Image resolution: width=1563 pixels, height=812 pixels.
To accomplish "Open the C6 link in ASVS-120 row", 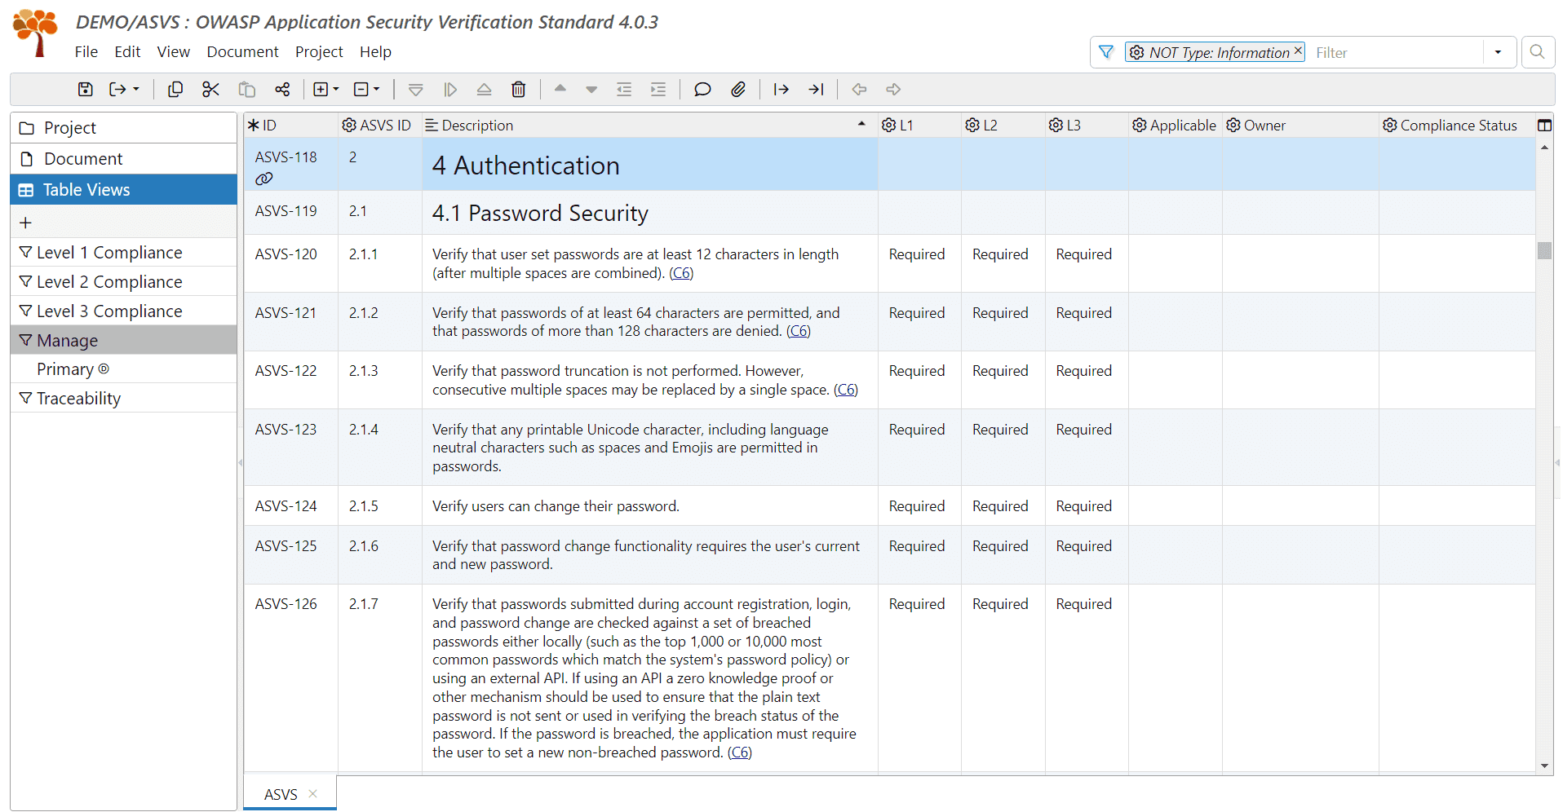I will coord(681,273).
